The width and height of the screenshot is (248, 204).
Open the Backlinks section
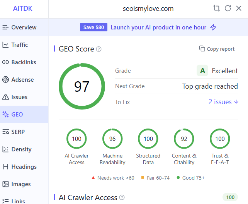point(24,62)
